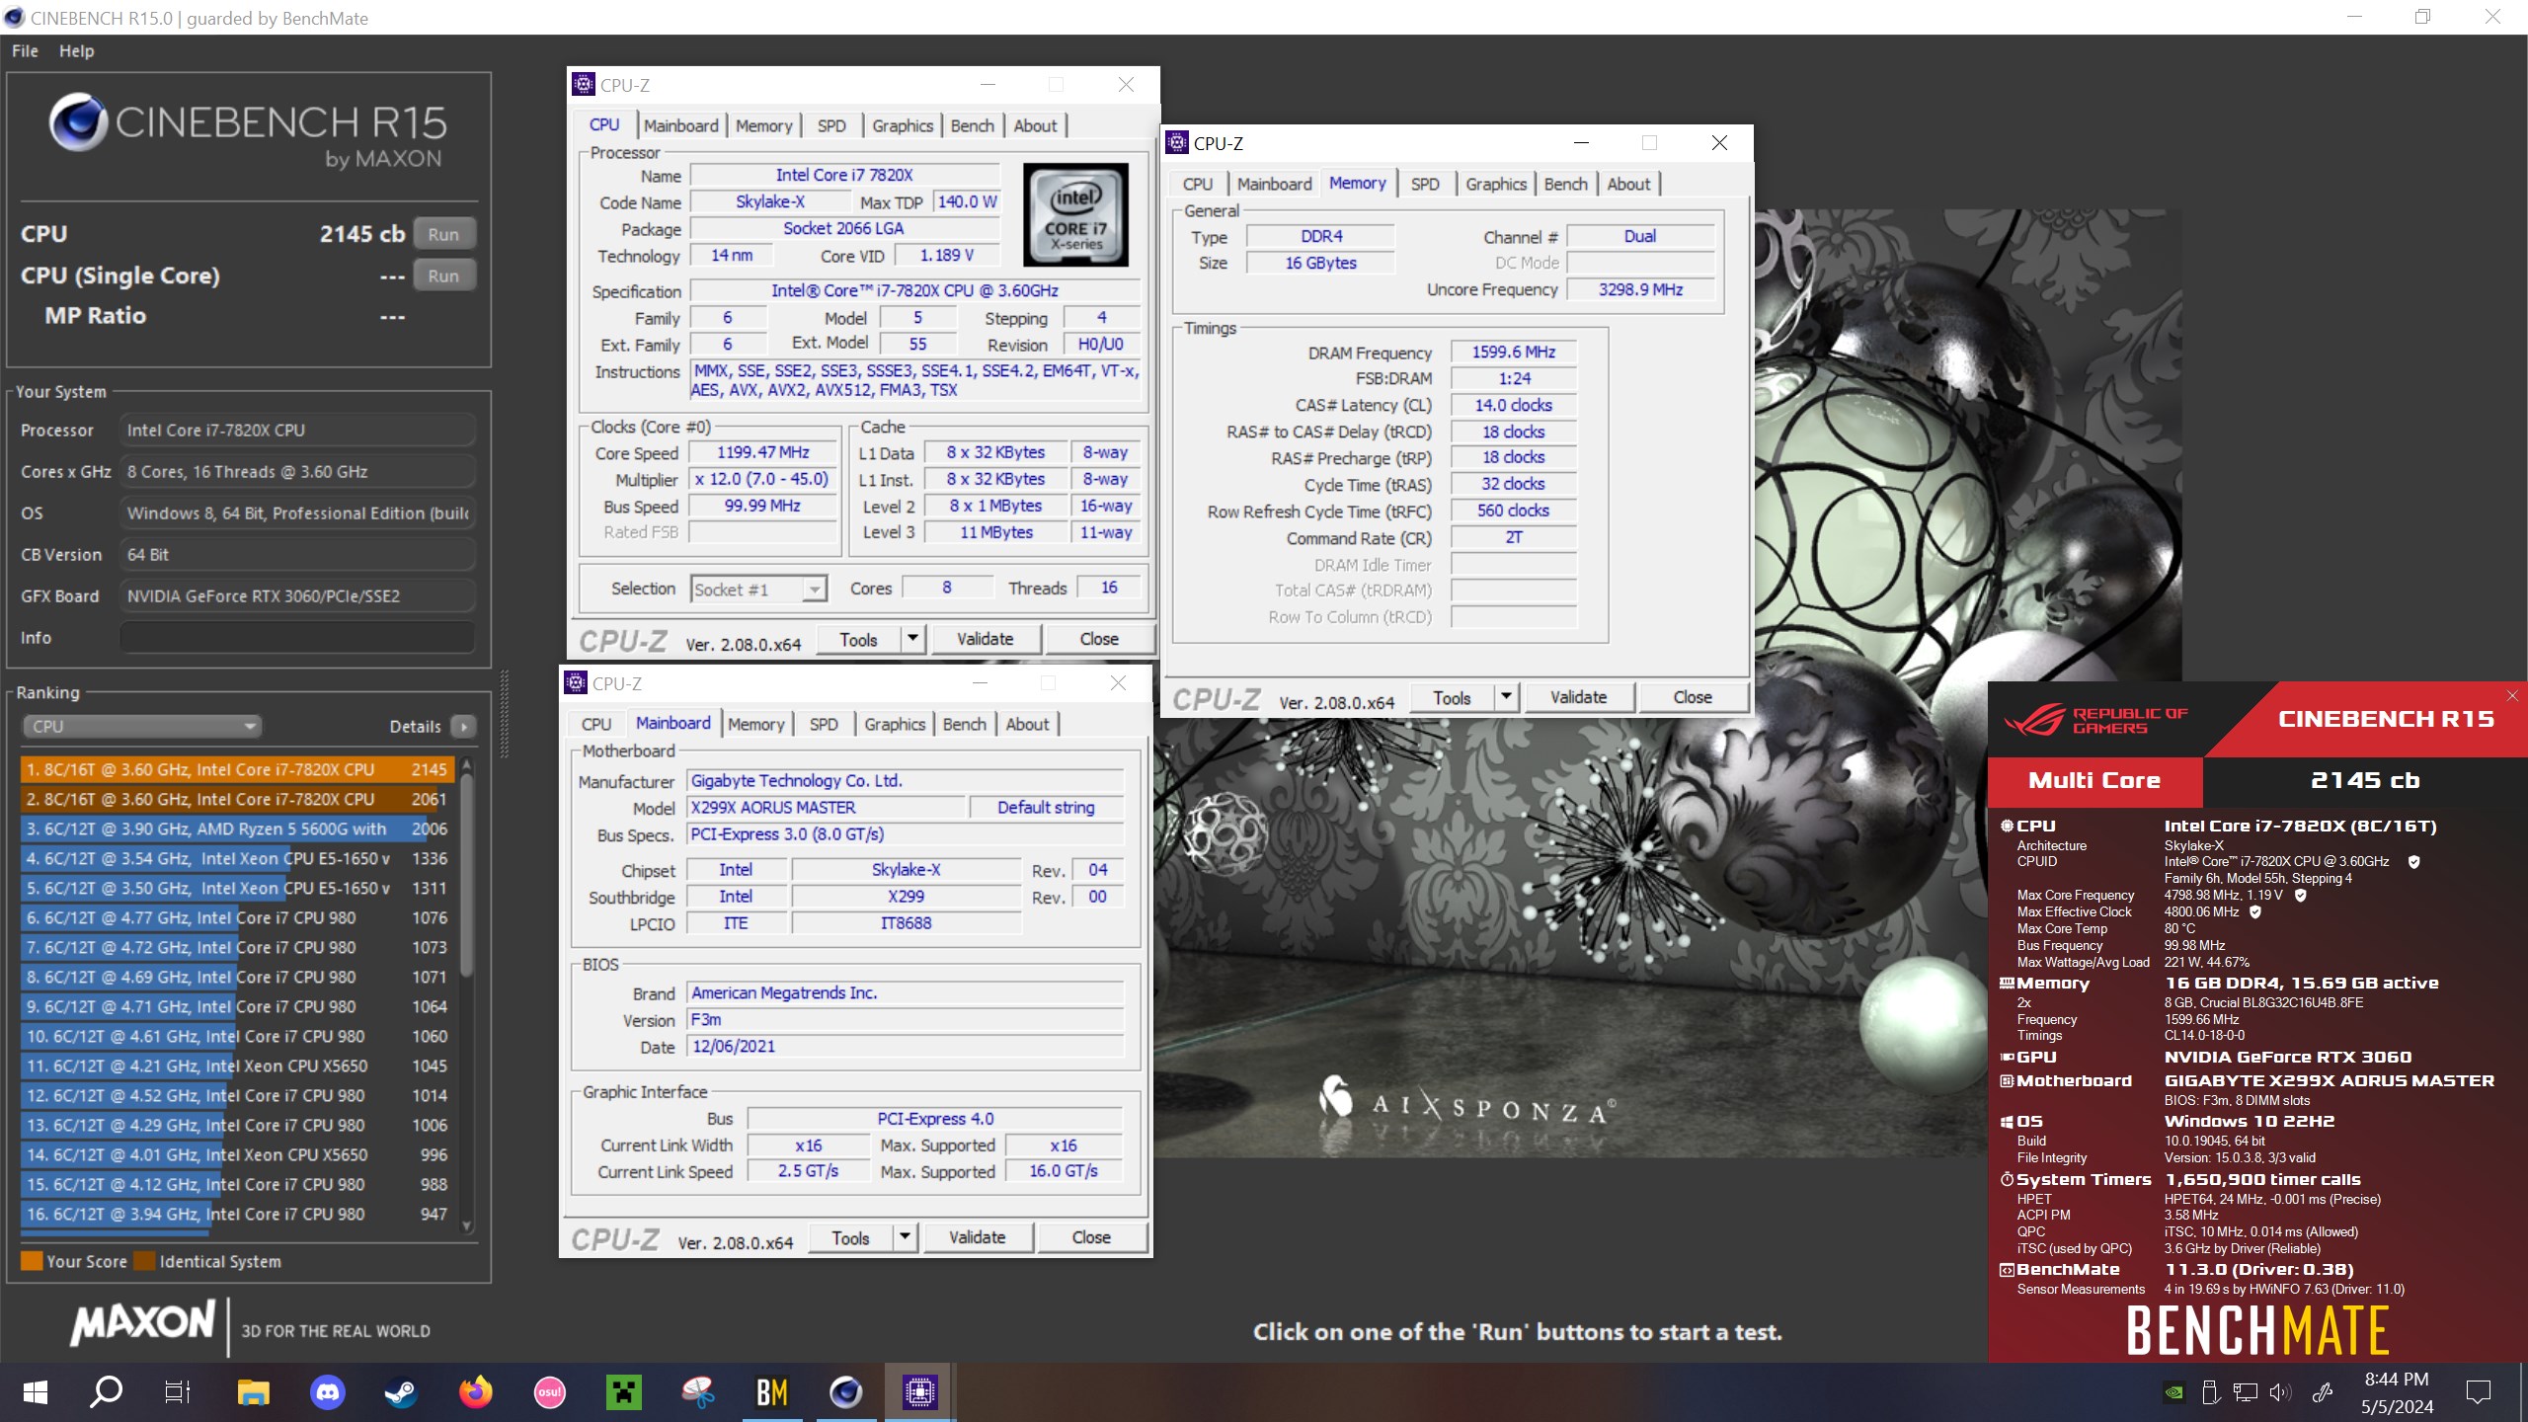Image resolution: width=2528 pixels, height=1422 pixels.
Task: Click the Identical System legend swatch
Action: 145,1261
